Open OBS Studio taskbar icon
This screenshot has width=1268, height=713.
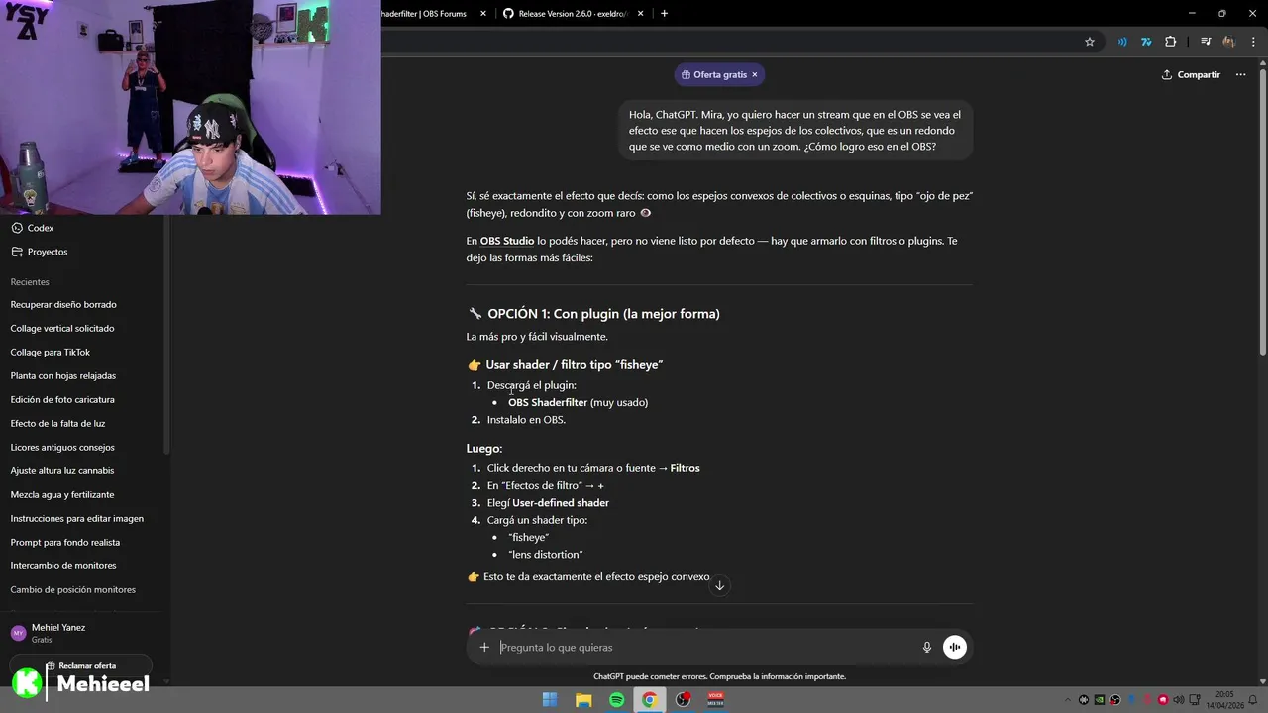point(683,700)
